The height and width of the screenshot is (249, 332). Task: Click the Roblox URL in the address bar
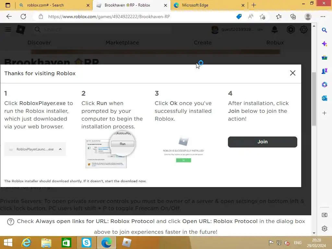pyautogui.click(x=109, y=17)
